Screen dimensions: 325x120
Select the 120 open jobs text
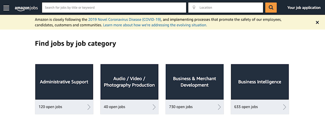pos(50,107)
